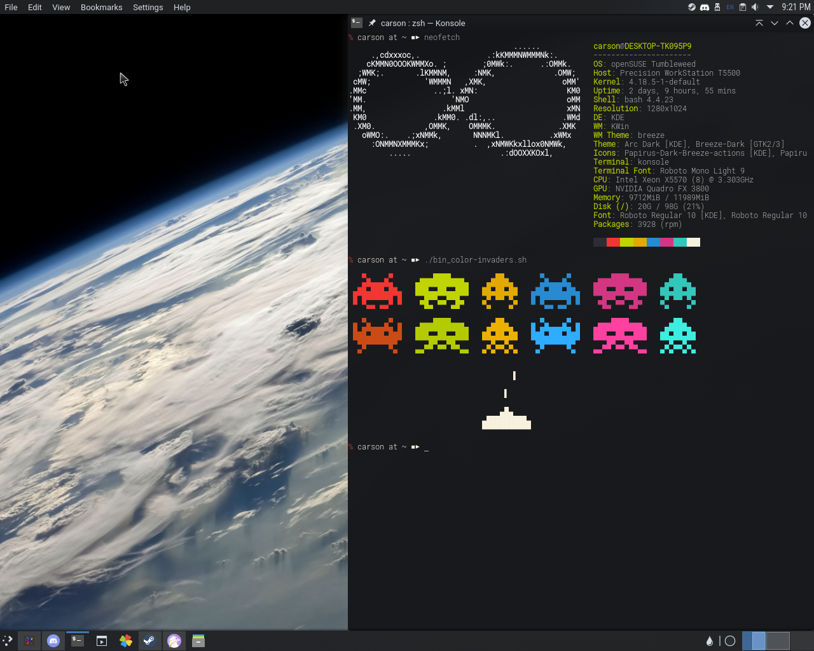Screen dimensions: 814x651
Task: Open the application launcher in taskbar
Action: (8, 641)
